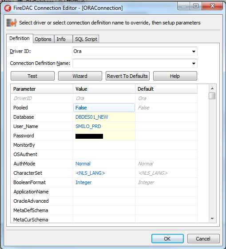The width and height of the screenshot is (226, 249).
Task: Cancel the connection editor dialog
Action: (x=203, y=238)
